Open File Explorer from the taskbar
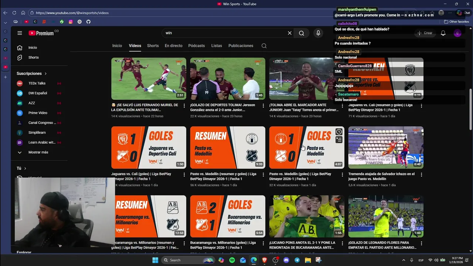The image size is (473, 266). tap(308, 260)
